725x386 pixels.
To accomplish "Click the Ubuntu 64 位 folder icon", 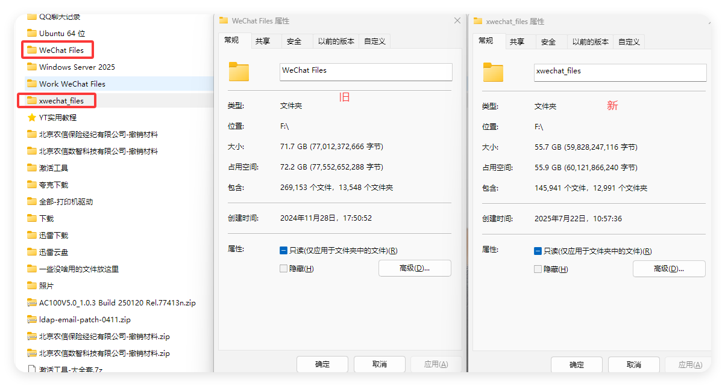I will 32,33.
